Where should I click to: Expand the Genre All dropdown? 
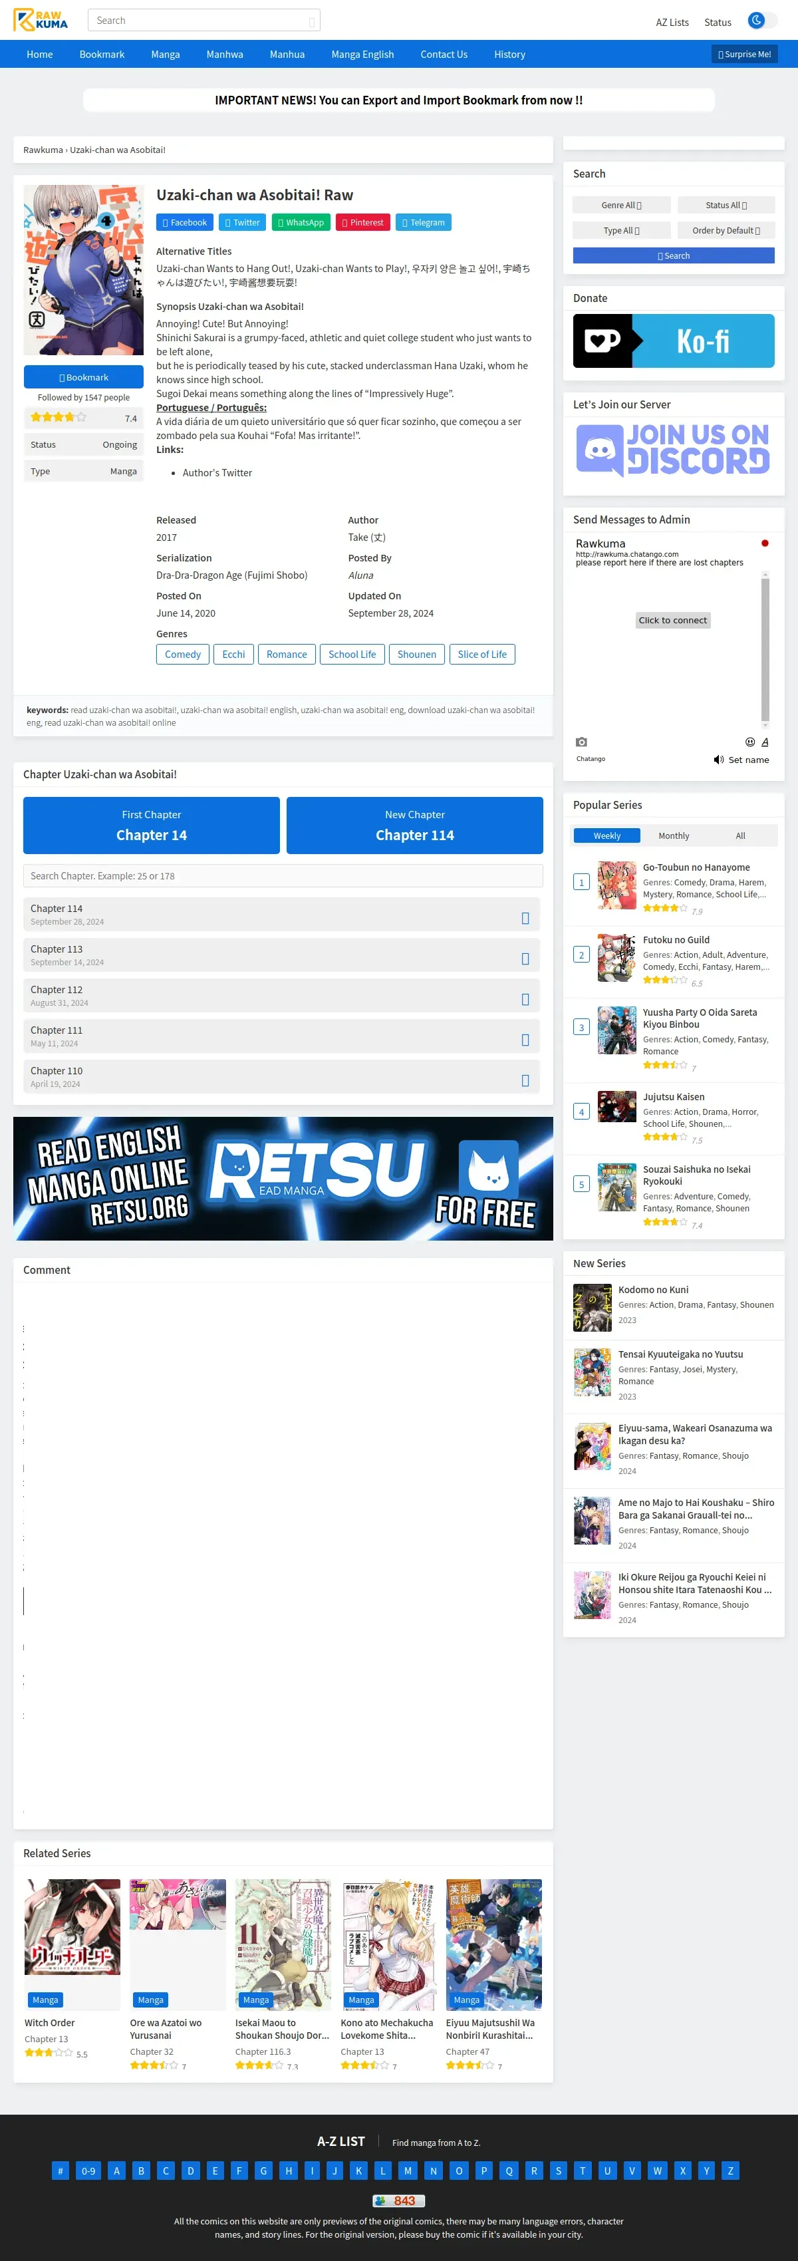(622, 206)
